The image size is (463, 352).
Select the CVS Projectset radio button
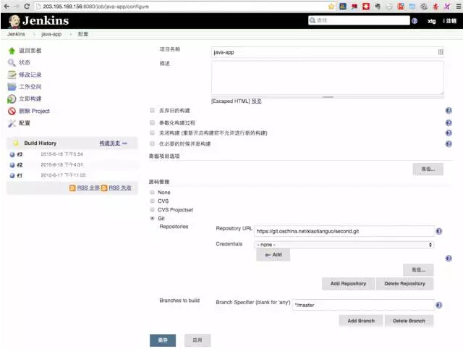click(153, 209)
